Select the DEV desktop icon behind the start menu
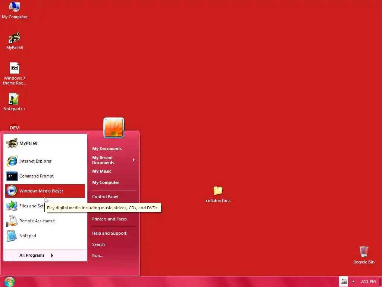 [x=15, y=127]
